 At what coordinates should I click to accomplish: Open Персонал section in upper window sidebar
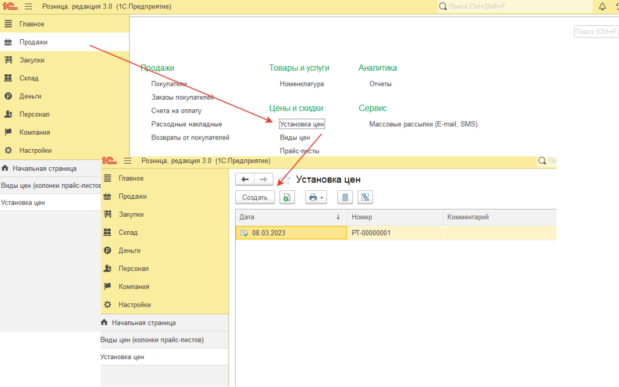[x=64, y=114]
